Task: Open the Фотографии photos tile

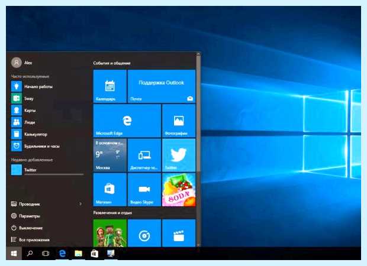Action: (179, 121)
